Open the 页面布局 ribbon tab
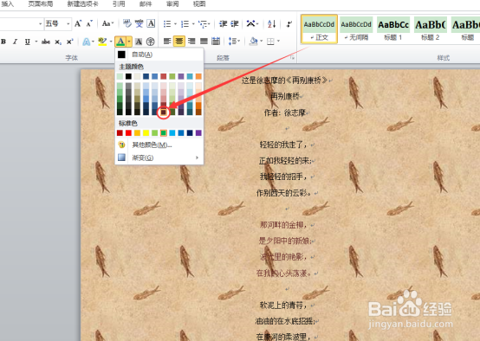 point(40,4)
